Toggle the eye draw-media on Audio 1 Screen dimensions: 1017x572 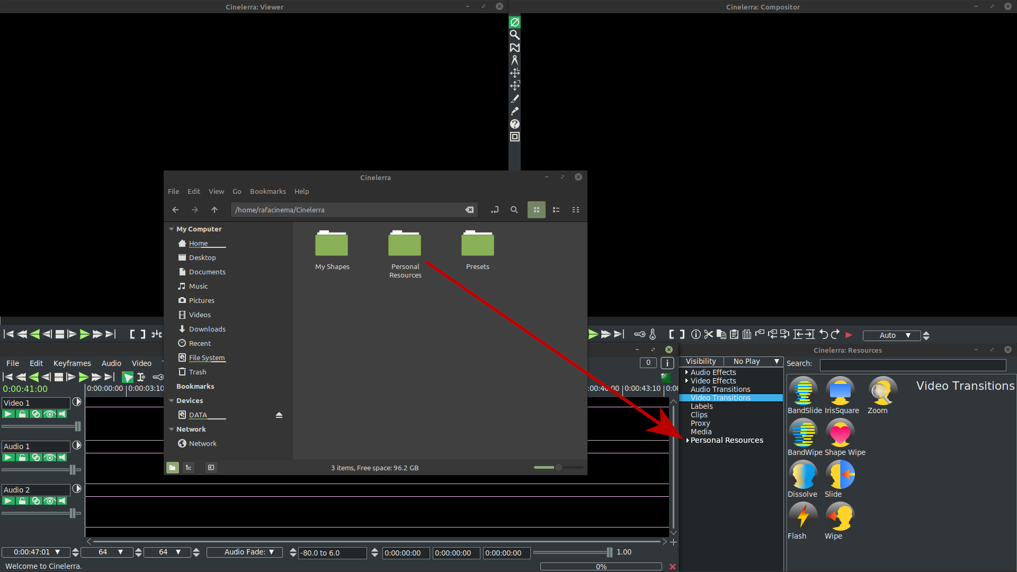(49, 458)
